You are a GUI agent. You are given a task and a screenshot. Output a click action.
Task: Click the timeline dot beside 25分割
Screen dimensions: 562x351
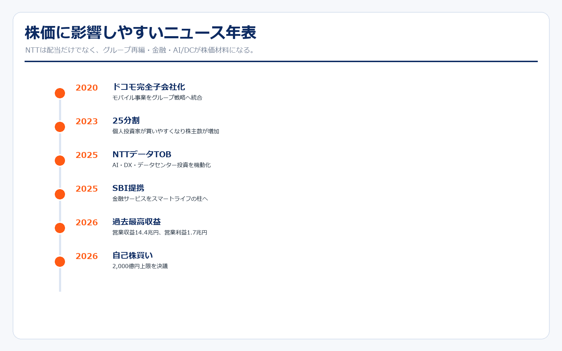pyautogui.click(x=60, y=127)
